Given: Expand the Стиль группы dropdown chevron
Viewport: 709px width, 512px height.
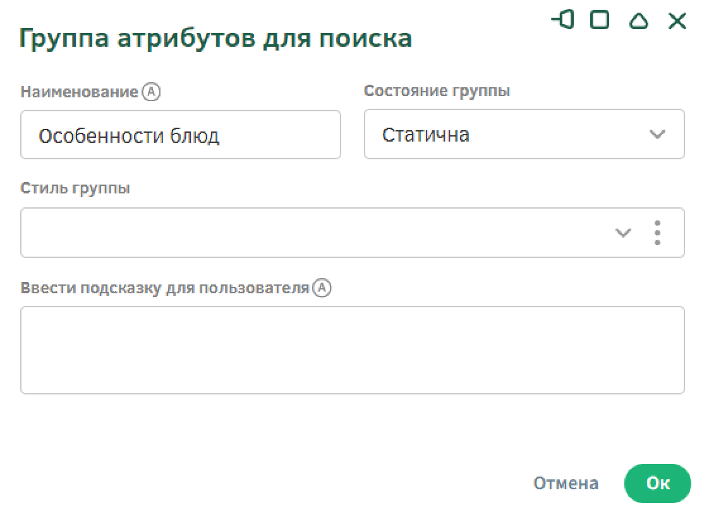Looking at the screenshot, I should click(623, 233).
